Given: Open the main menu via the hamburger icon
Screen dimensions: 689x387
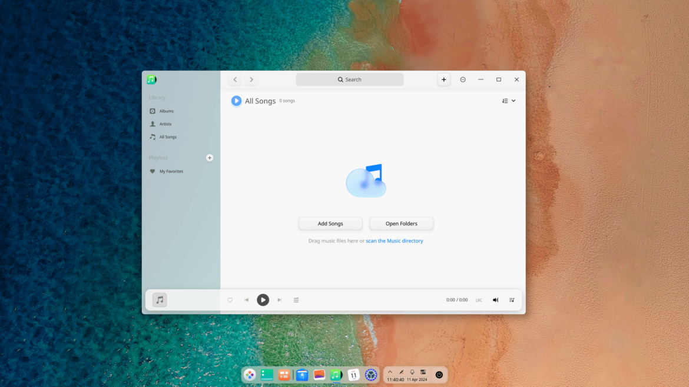Looking at the screenshot, I should coord(463,79).
